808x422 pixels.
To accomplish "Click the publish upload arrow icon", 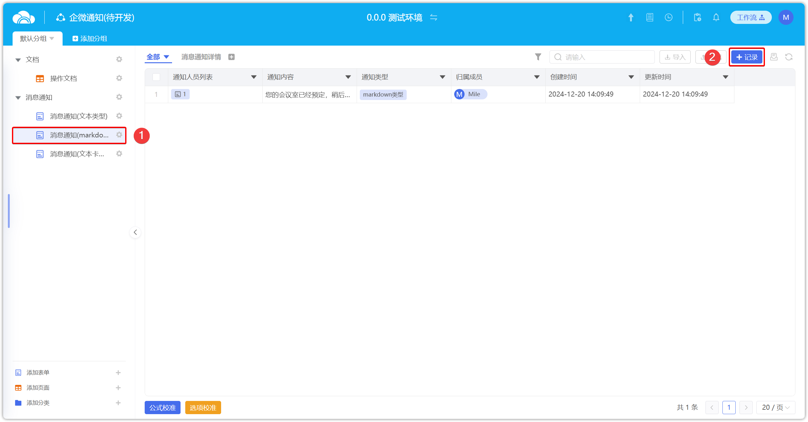I will [631, 17].
